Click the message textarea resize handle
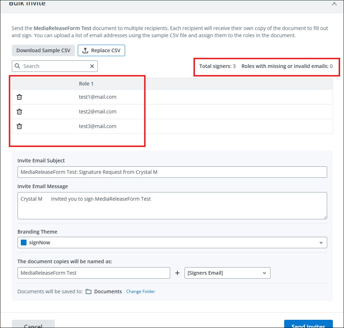This screenshot has height=328, width=344. coord(325,217)
